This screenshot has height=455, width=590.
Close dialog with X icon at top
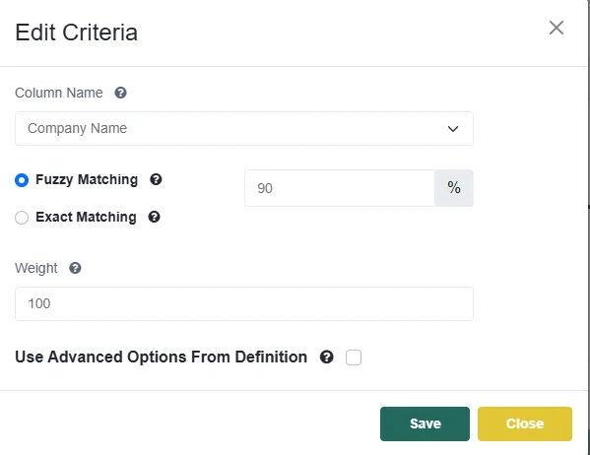[557, 28]
